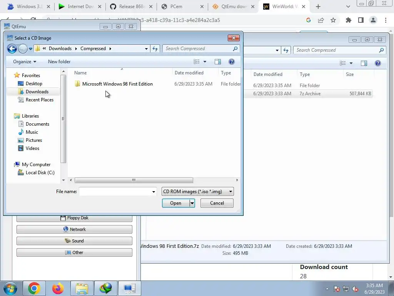Click navigation pane vertical scrollbar
394x296 pixels.
click(x=63, y=118)
